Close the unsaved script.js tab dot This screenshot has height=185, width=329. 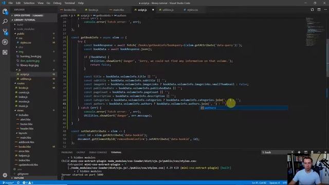pos(153,10)
